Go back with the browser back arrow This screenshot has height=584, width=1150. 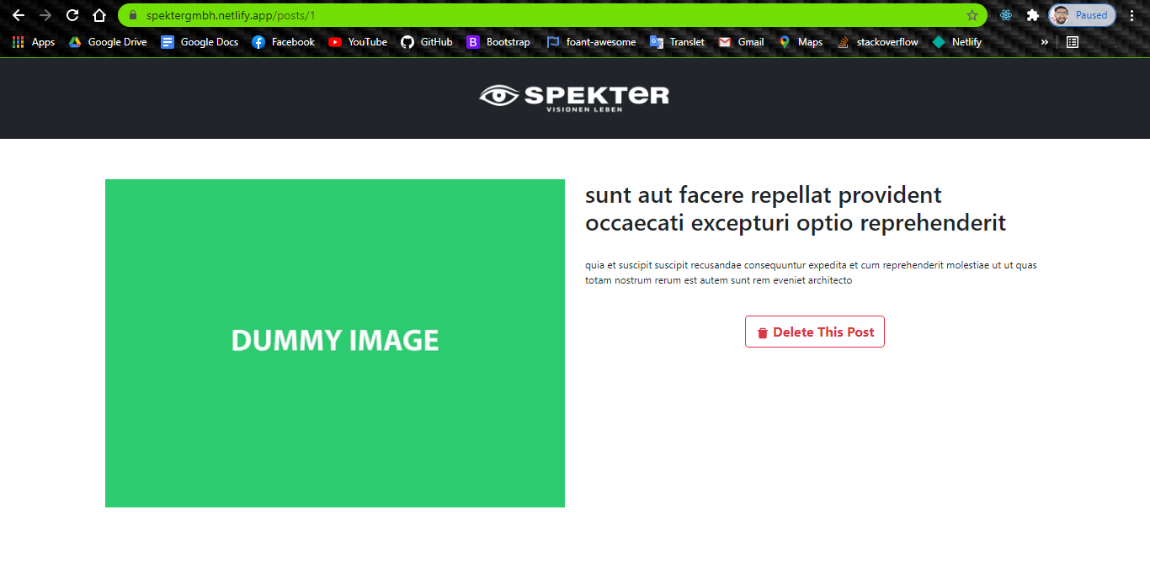coord(19,15)
